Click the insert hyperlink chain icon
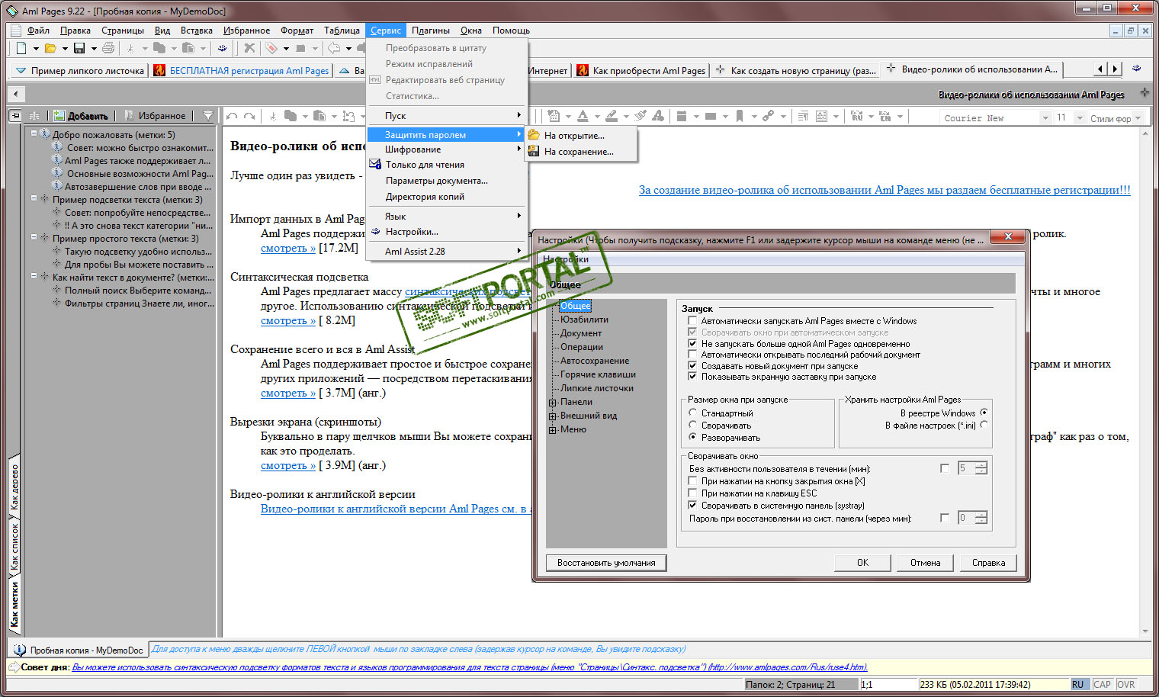Image resolution: width=1159 pixels, height=697 pixels. (768, 116)
